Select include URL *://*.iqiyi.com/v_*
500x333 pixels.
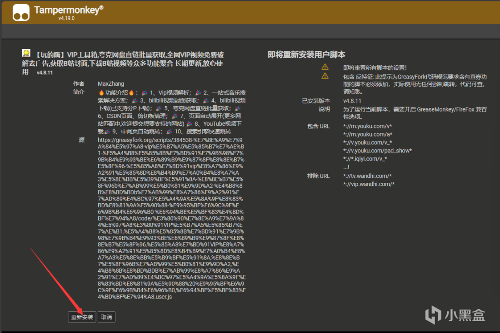365,159
